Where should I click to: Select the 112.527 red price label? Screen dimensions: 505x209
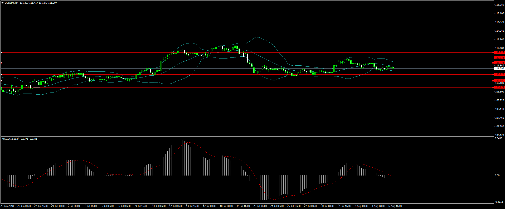pos(499,52)
